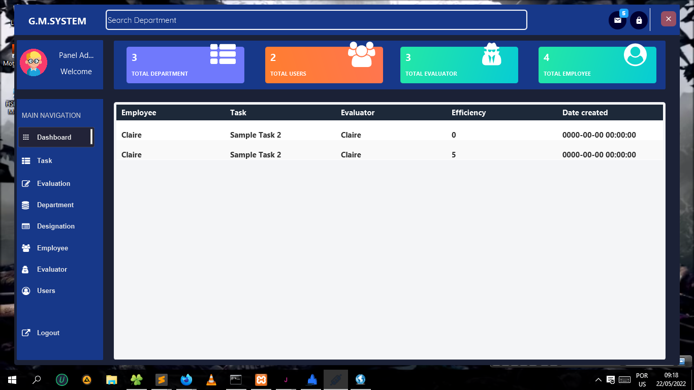Open VLC media player from the taskbar
694x390 pixels.
click(x=211, y=379)
